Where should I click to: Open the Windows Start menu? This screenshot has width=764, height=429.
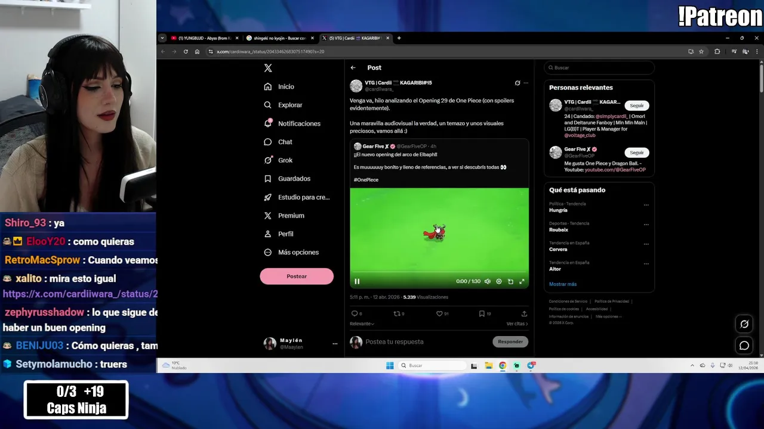390,366
